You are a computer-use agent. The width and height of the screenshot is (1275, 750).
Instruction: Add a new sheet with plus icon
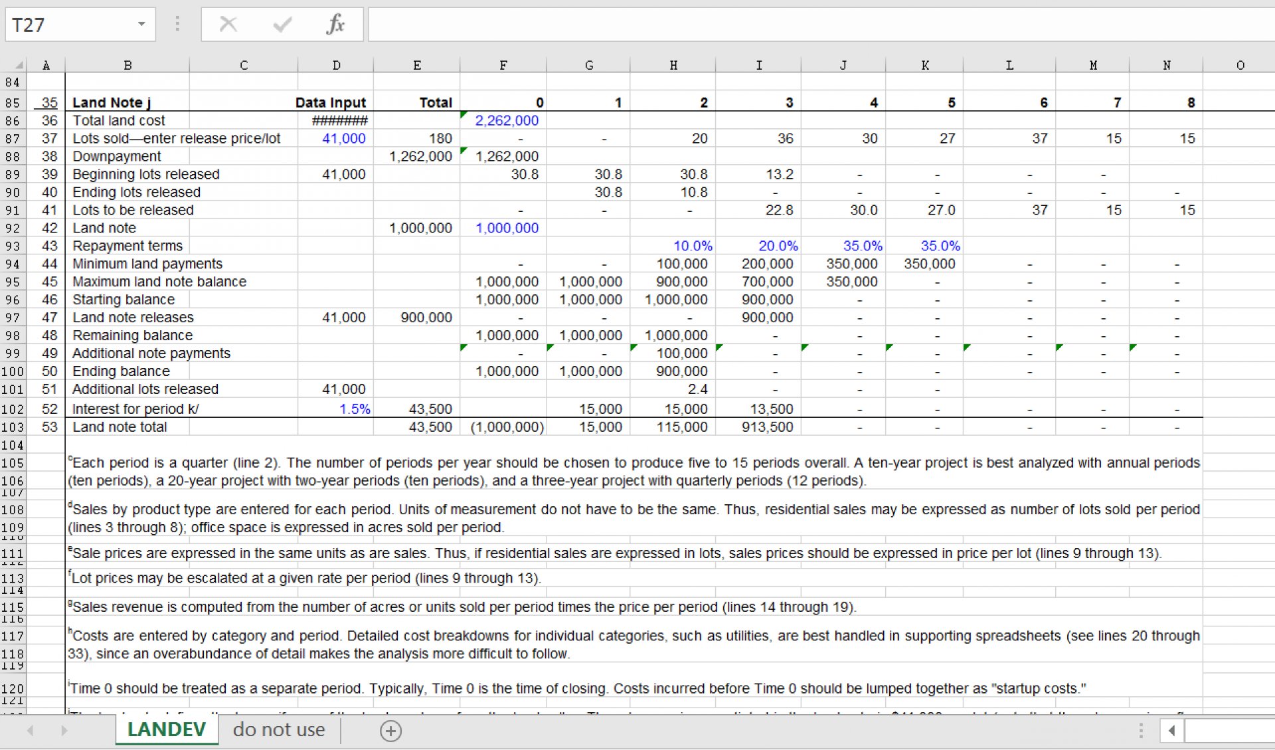click(390, 731)
